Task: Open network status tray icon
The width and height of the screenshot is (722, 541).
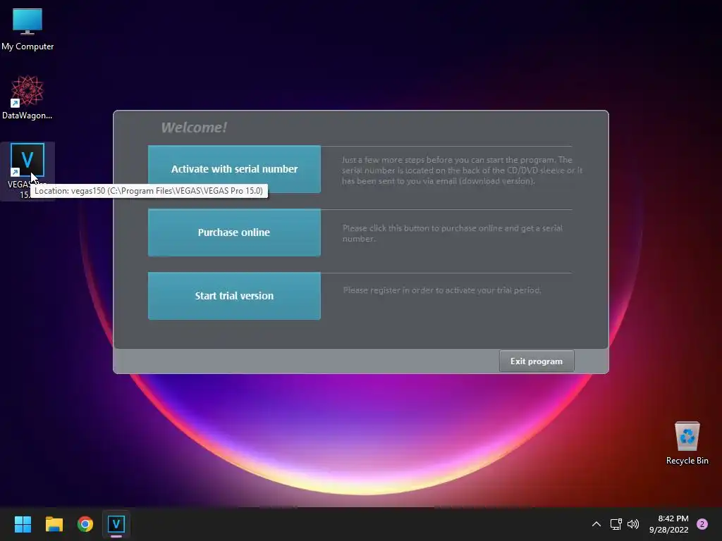Action: [616, 524]
